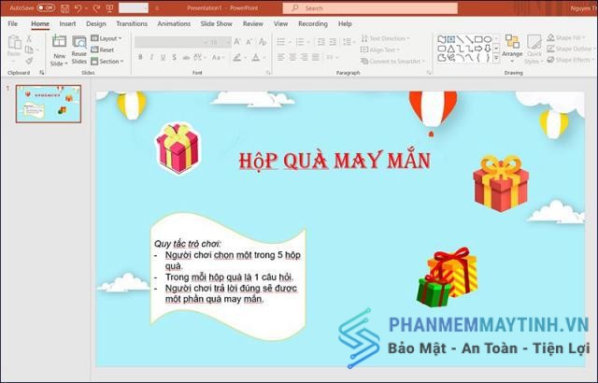The height and width of the screenshot is (383, 598).
Task: Click the Clear All Formatting icon
Action: (263, 42)
